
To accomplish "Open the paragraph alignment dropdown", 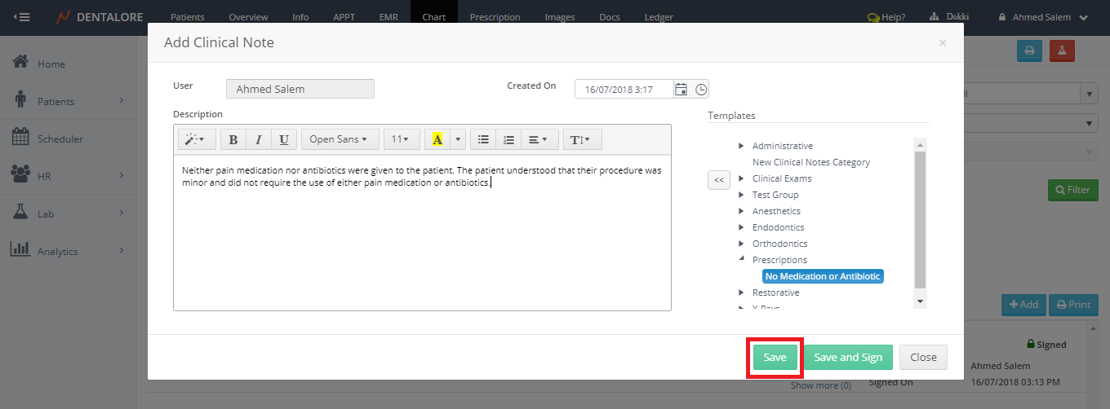I will coord(537,139).
